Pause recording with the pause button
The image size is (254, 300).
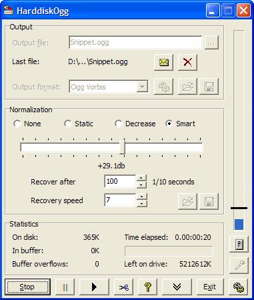(x=65, y=287)
